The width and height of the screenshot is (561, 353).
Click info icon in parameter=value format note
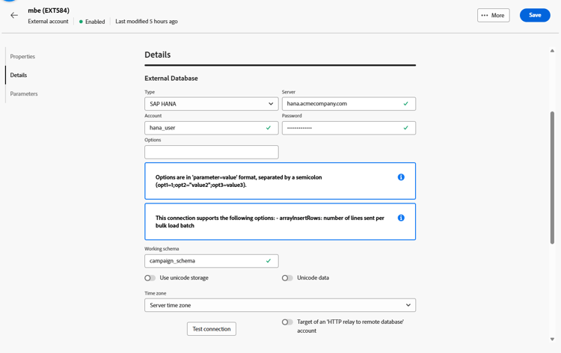point(401,177)
